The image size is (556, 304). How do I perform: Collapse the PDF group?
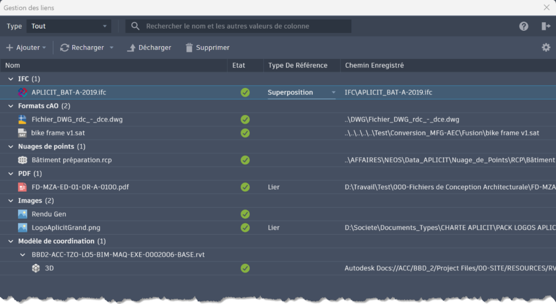tap(11, 173)
